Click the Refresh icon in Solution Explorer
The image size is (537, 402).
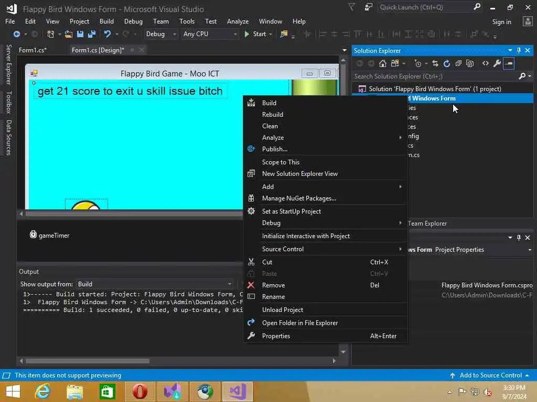tap(447, 63)
